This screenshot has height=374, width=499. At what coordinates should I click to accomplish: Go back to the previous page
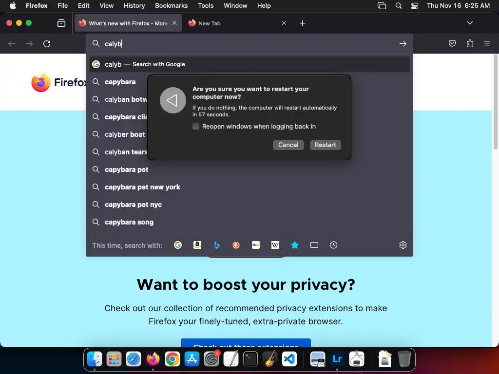pyautogui.click(x=12, y=43)
